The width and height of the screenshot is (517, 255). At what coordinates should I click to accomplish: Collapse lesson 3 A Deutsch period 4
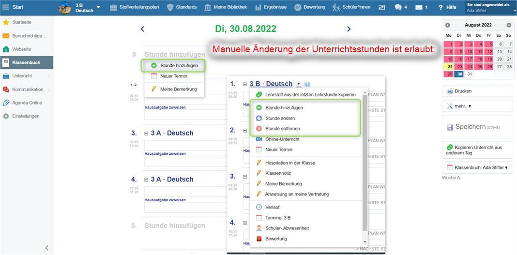coord(147,180)
